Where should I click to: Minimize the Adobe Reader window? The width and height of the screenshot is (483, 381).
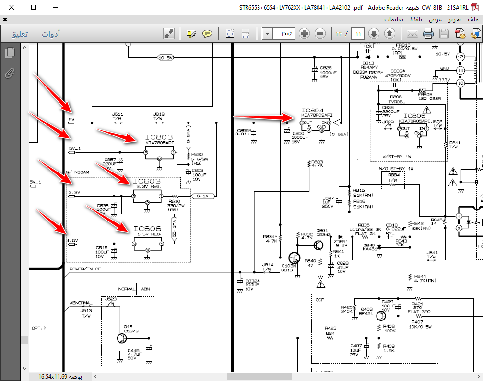[x=56, y=7]
